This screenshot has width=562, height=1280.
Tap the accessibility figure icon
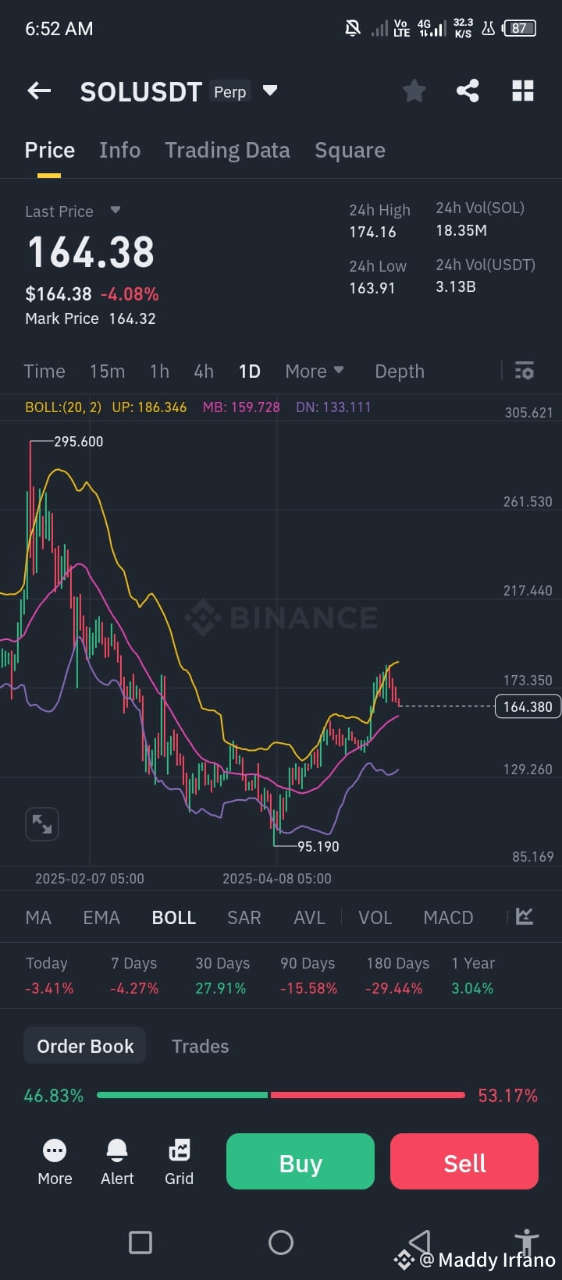click(x=527, y=1242)
